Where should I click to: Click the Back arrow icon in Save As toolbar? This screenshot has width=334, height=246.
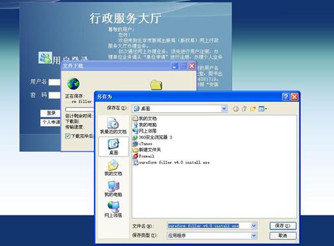click(236, 109)
